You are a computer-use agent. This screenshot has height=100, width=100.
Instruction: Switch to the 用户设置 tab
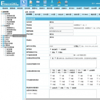coord(38,15)
